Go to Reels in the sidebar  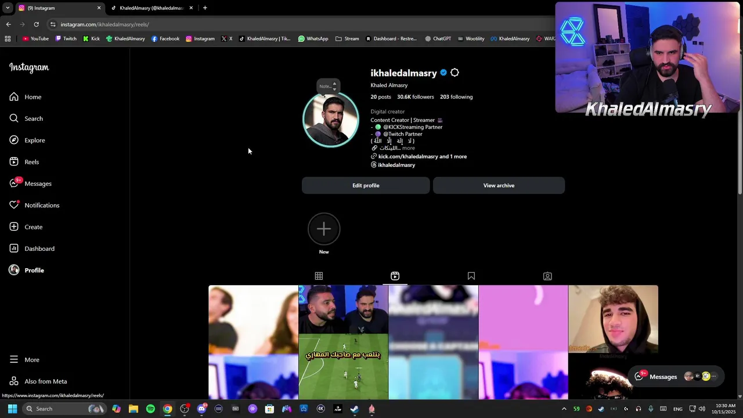[24, 162]
